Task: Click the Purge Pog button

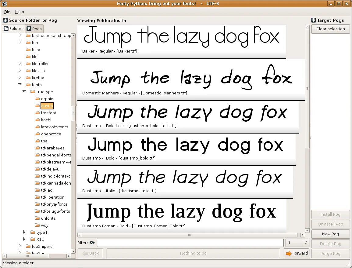Action: coord(330,254)
